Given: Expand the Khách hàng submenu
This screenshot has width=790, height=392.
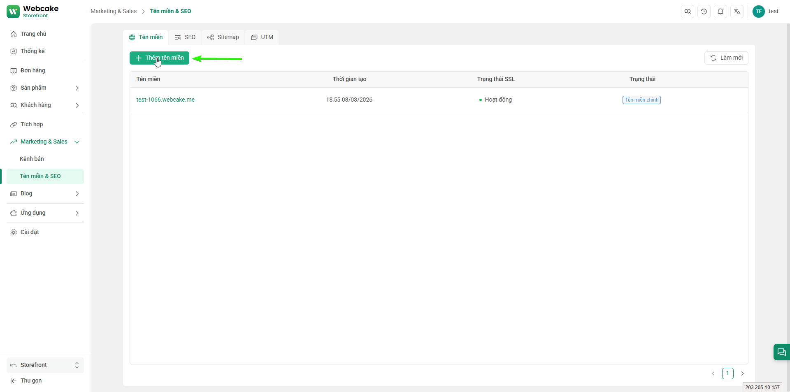Looking at the screenshot, I should pyautogui.click(x=77, y=105).
